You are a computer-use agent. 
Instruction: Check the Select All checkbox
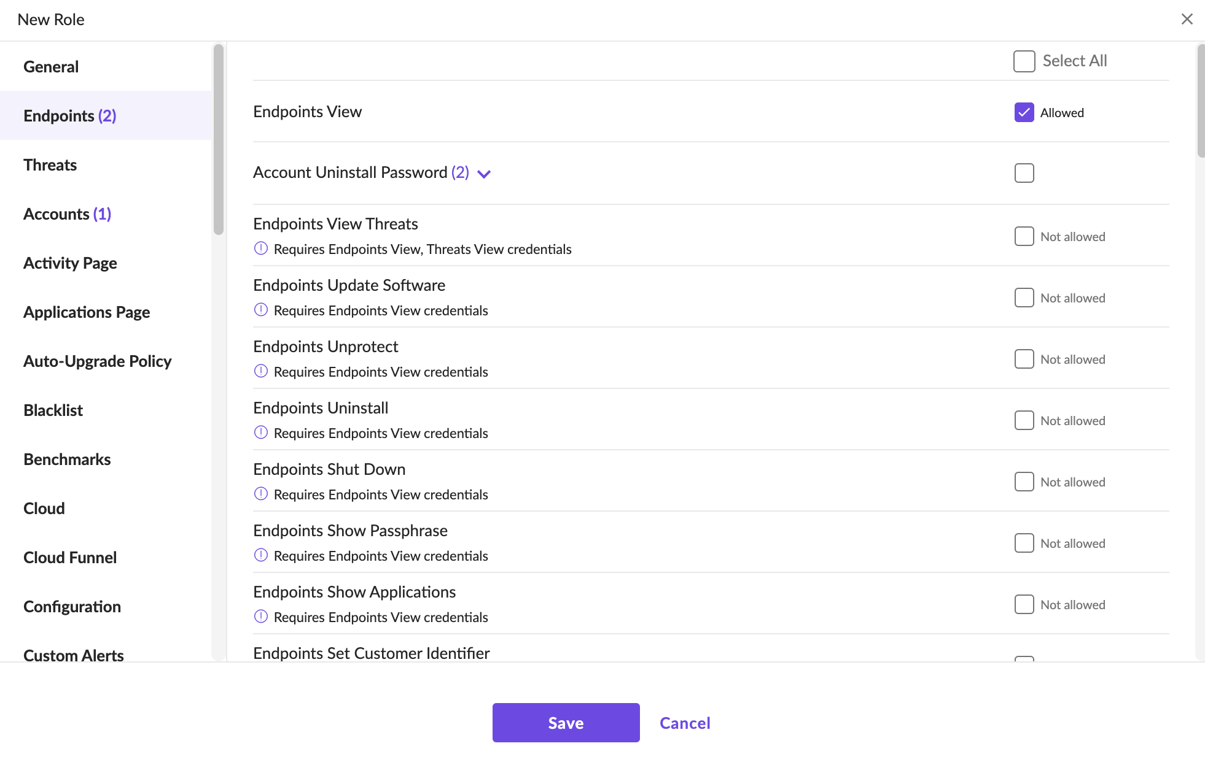(1024, 61)
